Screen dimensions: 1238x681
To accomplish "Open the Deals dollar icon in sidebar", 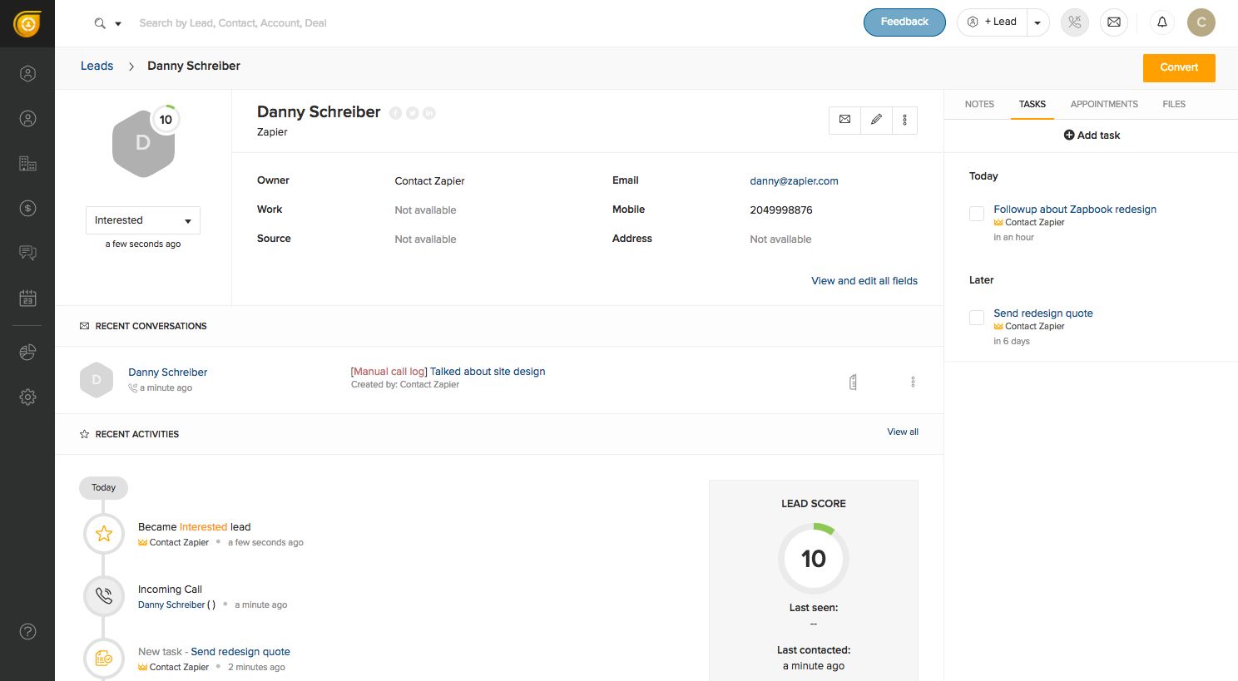I will 27,208.
